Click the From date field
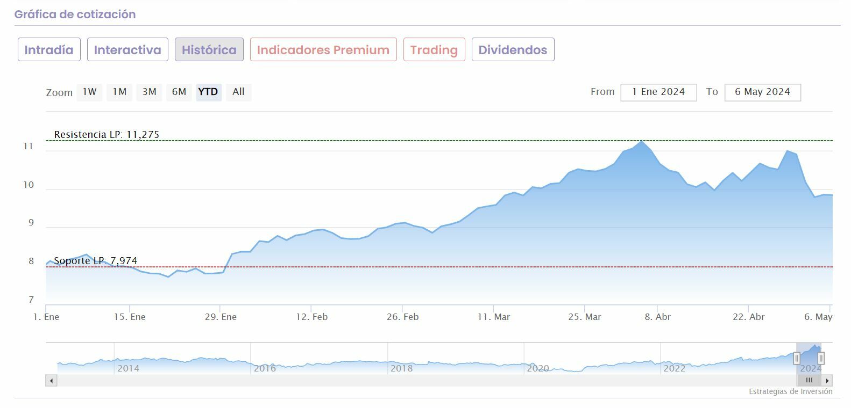This screenshot has width=851, height=408. pyautogui.click(x=658, y=92)
